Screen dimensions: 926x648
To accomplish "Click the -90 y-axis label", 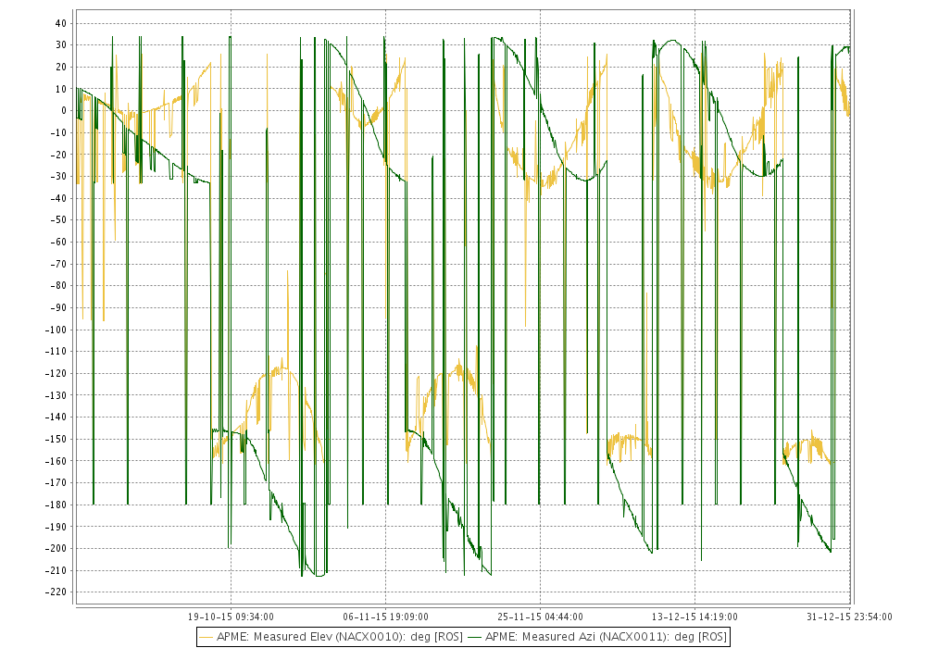I will (58, 307).
